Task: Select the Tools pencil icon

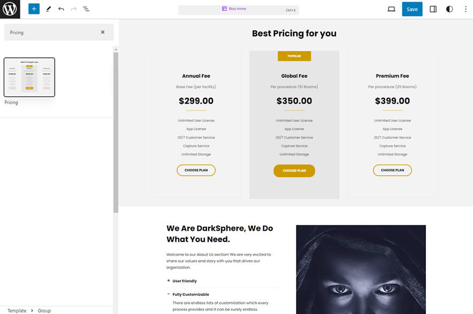Action: (x=47, y=9)
